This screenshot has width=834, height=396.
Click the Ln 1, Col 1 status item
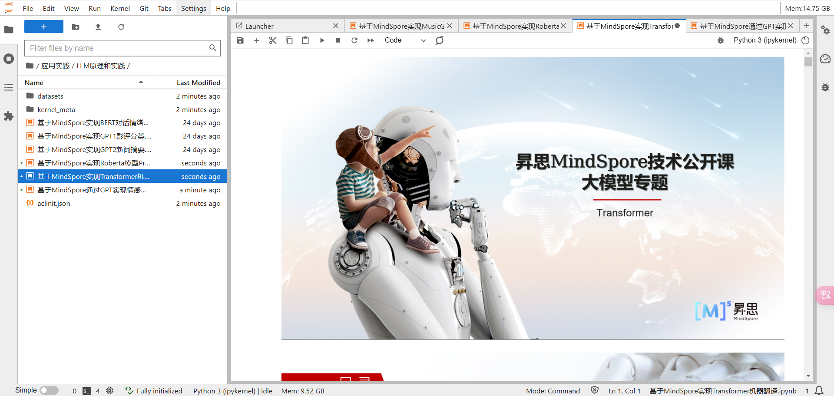click(x=624, y=391)
